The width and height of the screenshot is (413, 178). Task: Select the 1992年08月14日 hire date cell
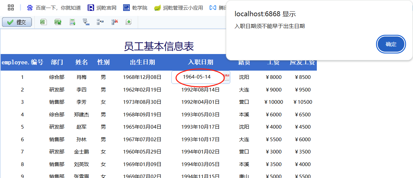[x=200, y=89]
